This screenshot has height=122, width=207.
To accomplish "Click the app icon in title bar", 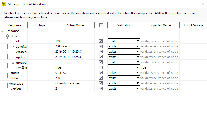I will [x=4, y=4].
